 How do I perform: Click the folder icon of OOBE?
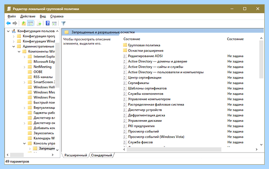(30, 72)
